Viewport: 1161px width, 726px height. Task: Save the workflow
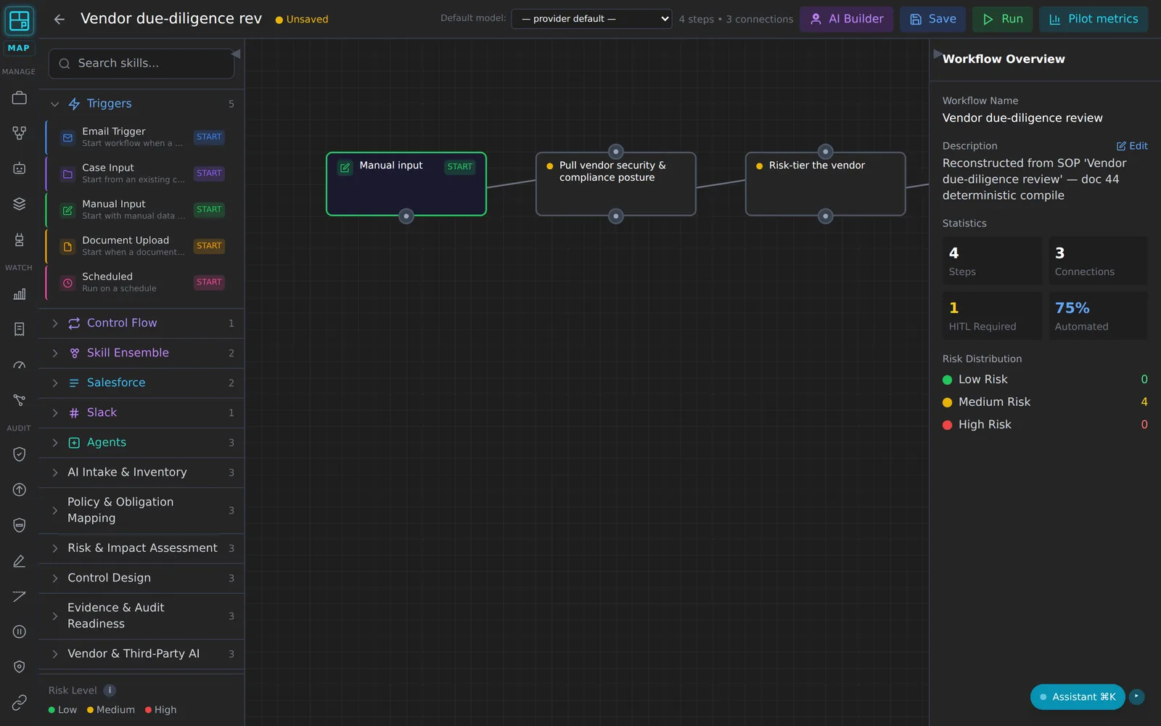tap(932, 19)
